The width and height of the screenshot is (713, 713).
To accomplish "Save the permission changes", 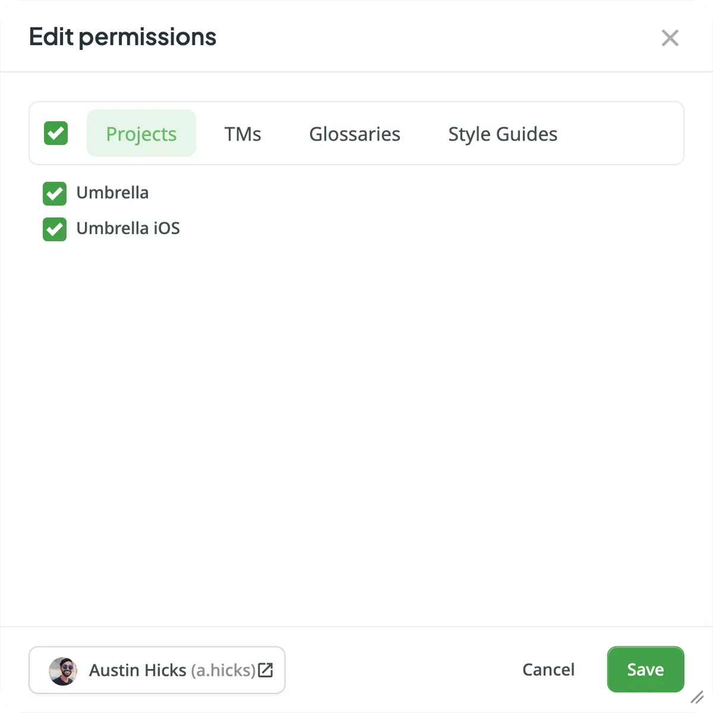I will click(645, 670).
